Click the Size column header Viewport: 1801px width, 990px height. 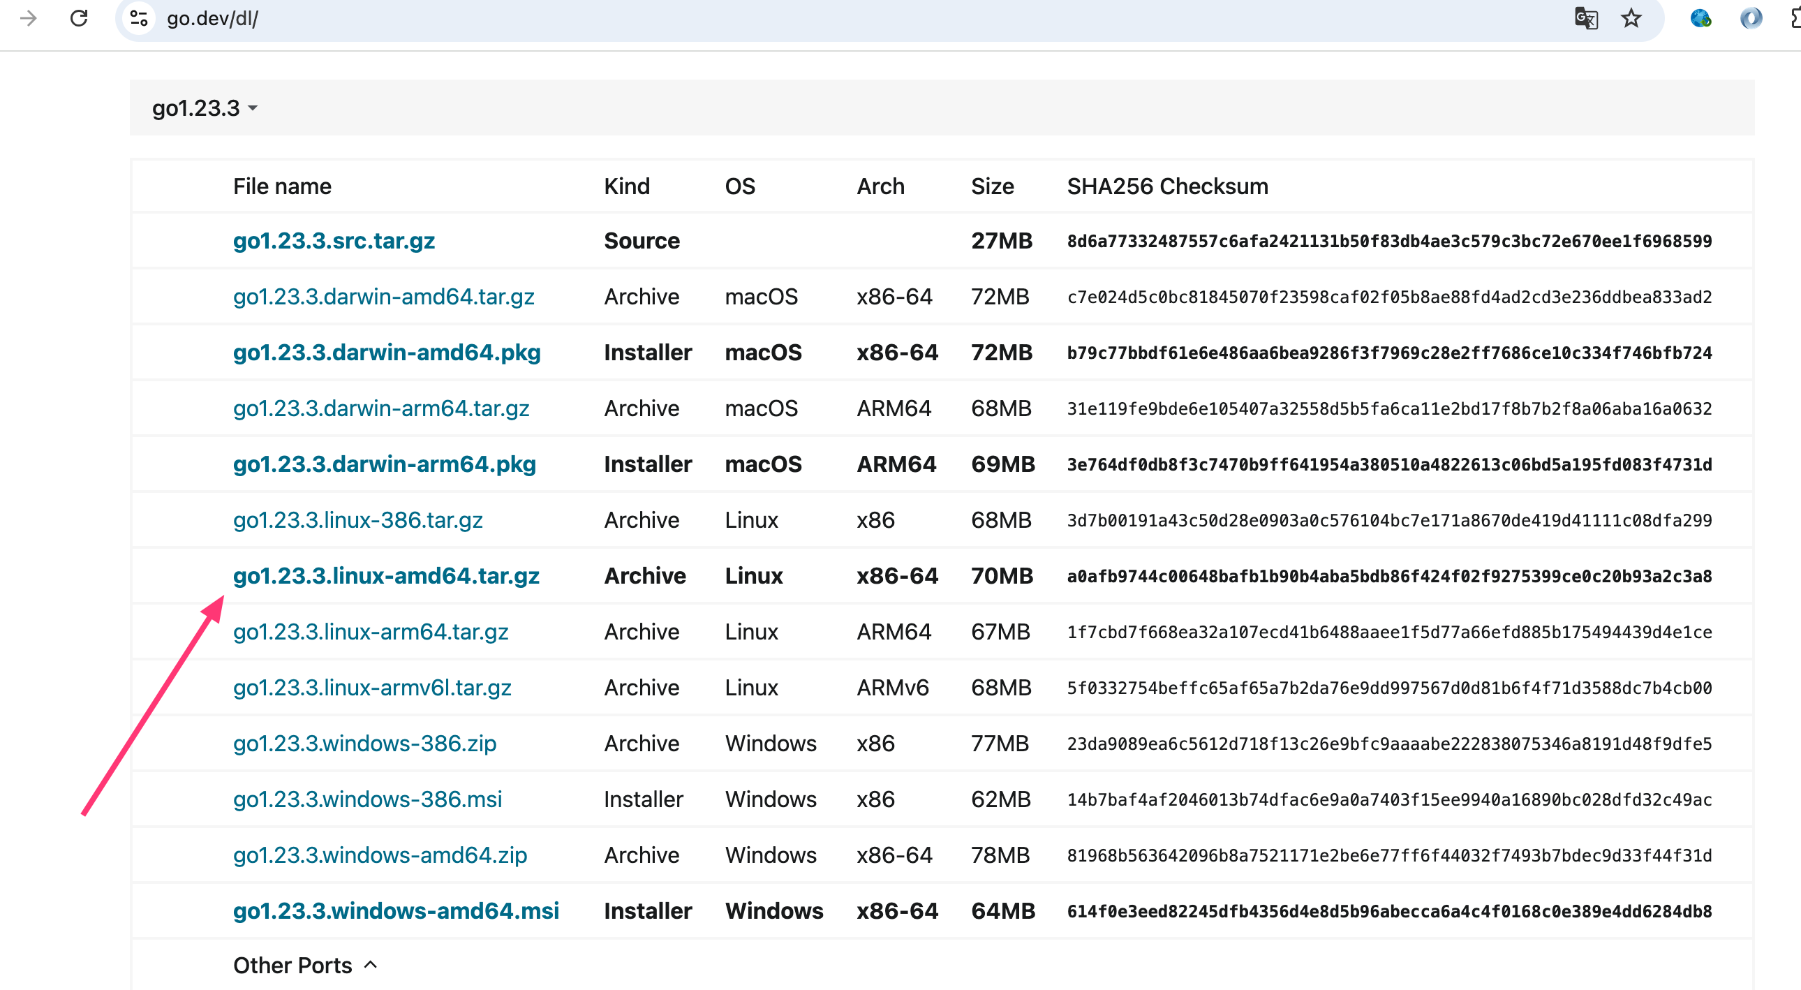click(992, 186)
